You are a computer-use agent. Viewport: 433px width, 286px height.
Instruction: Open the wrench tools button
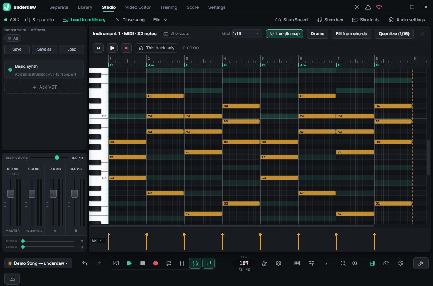421,263
